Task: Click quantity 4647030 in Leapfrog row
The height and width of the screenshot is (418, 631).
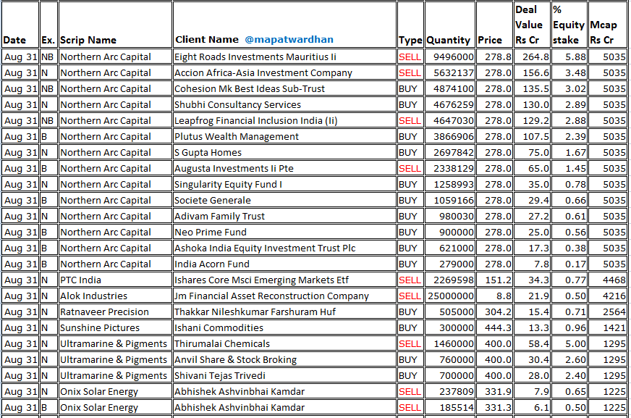Action: (450, 120)
